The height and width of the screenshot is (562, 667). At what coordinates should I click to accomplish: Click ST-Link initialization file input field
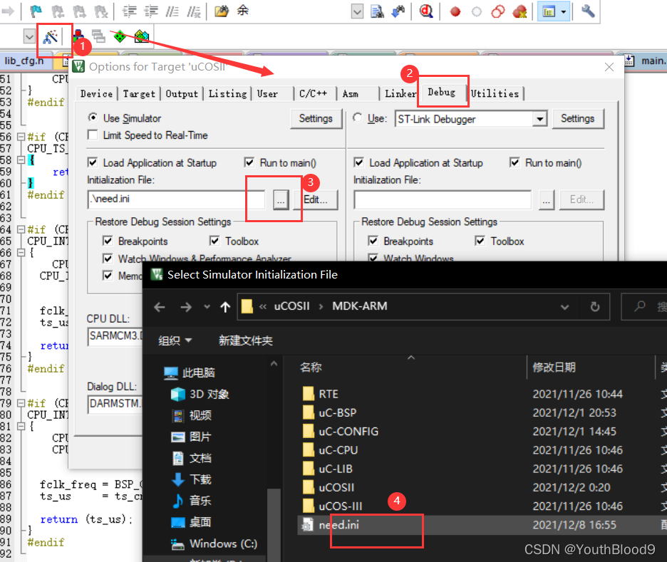tap(443, 200)
